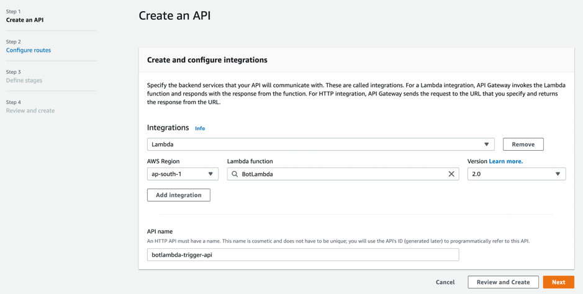Open the Lambda integration type dropdown

point(320,145)
